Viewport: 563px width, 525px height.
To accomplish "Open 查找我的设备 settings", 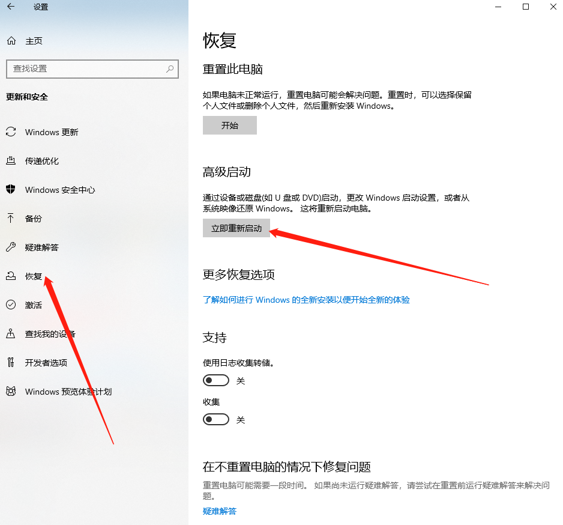I will pos(52,333).
